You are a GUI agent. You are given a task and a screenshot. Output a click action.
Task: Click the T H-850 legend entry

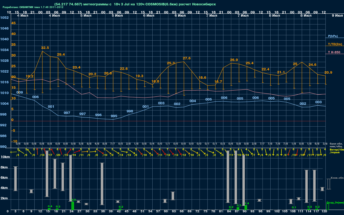pyautogui.click(x=334, y=52)
